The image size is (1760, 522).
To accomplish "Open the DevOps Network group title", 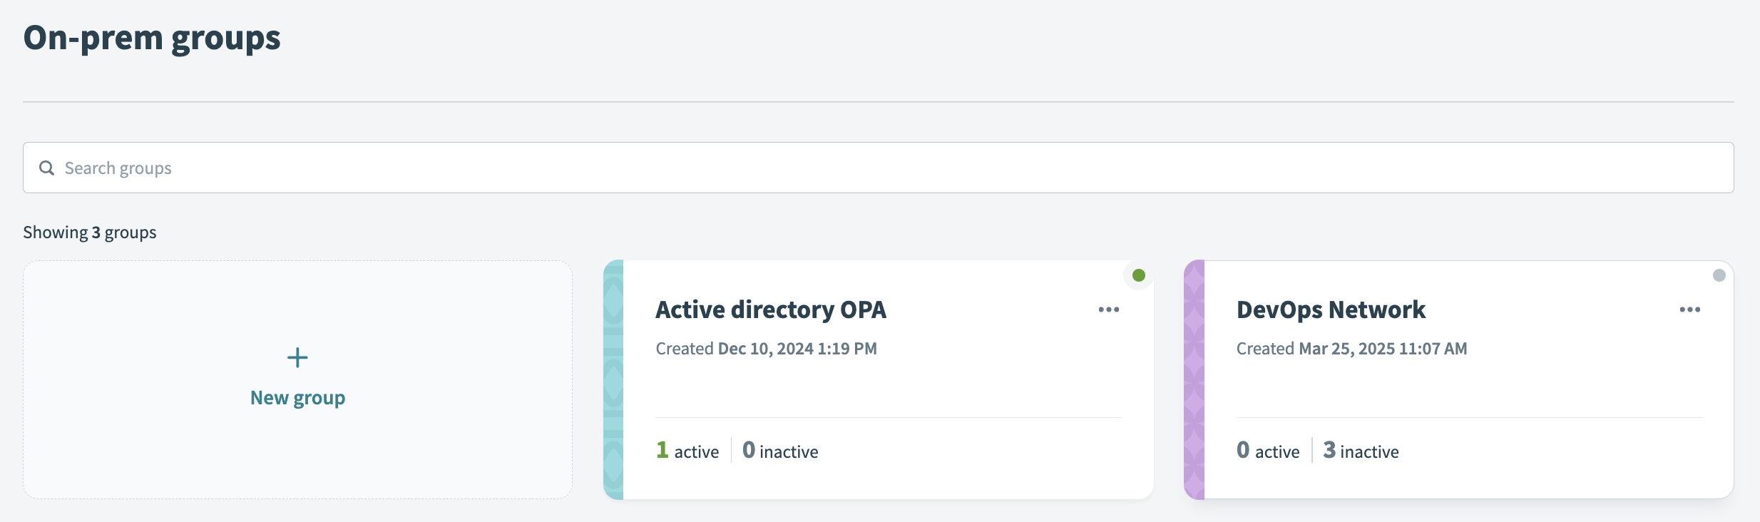I will point(1331,309).
